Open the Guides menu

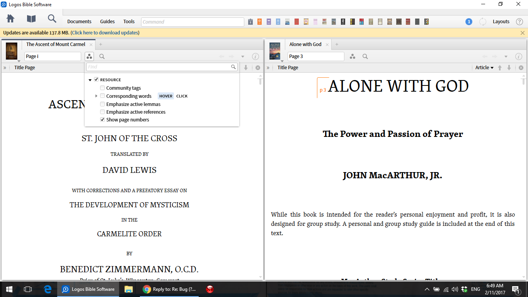click(107, 22)
